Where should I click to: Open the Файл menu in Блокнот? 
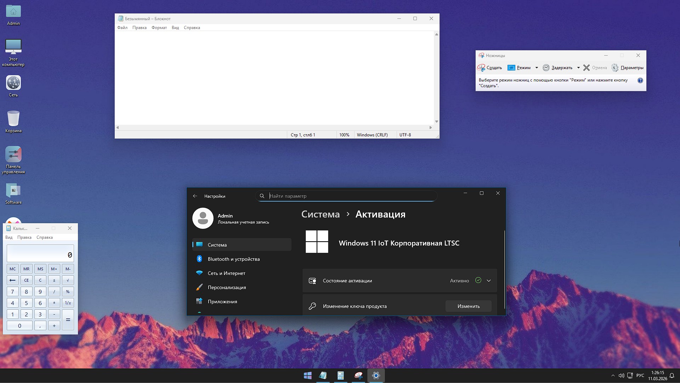tap(122, 27)
